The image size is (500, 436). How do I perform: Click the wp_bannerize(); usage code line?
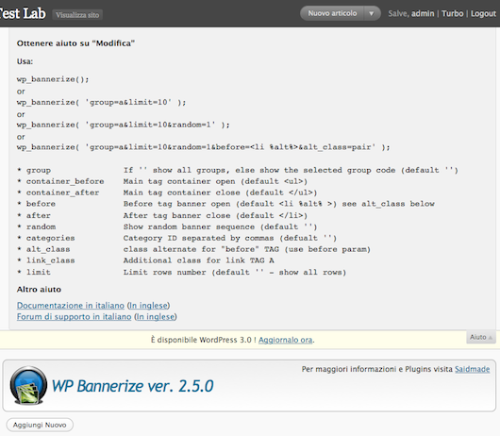tap(53, 79)
